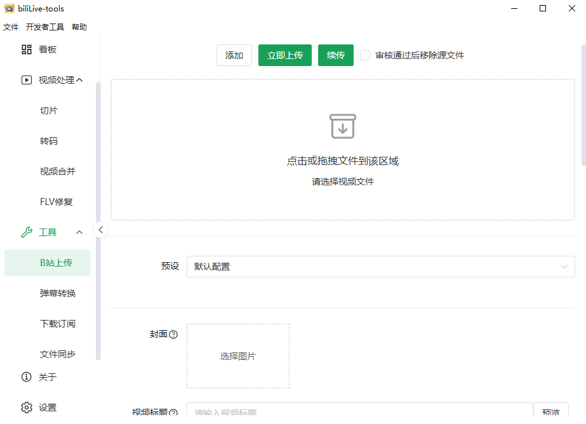The width and height of the screenshot is (586, 424).
Task: Collapse the sidebar with the arrow handle
Action: 100,230
